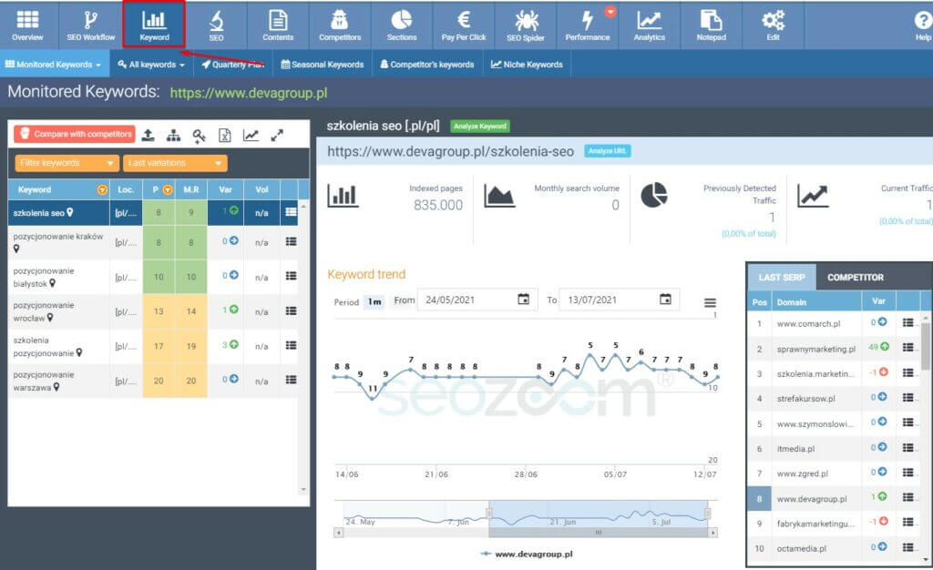Viewport: 933px width, 570px height.
Task: Open the Pay Per Click section
Action: 464,25
